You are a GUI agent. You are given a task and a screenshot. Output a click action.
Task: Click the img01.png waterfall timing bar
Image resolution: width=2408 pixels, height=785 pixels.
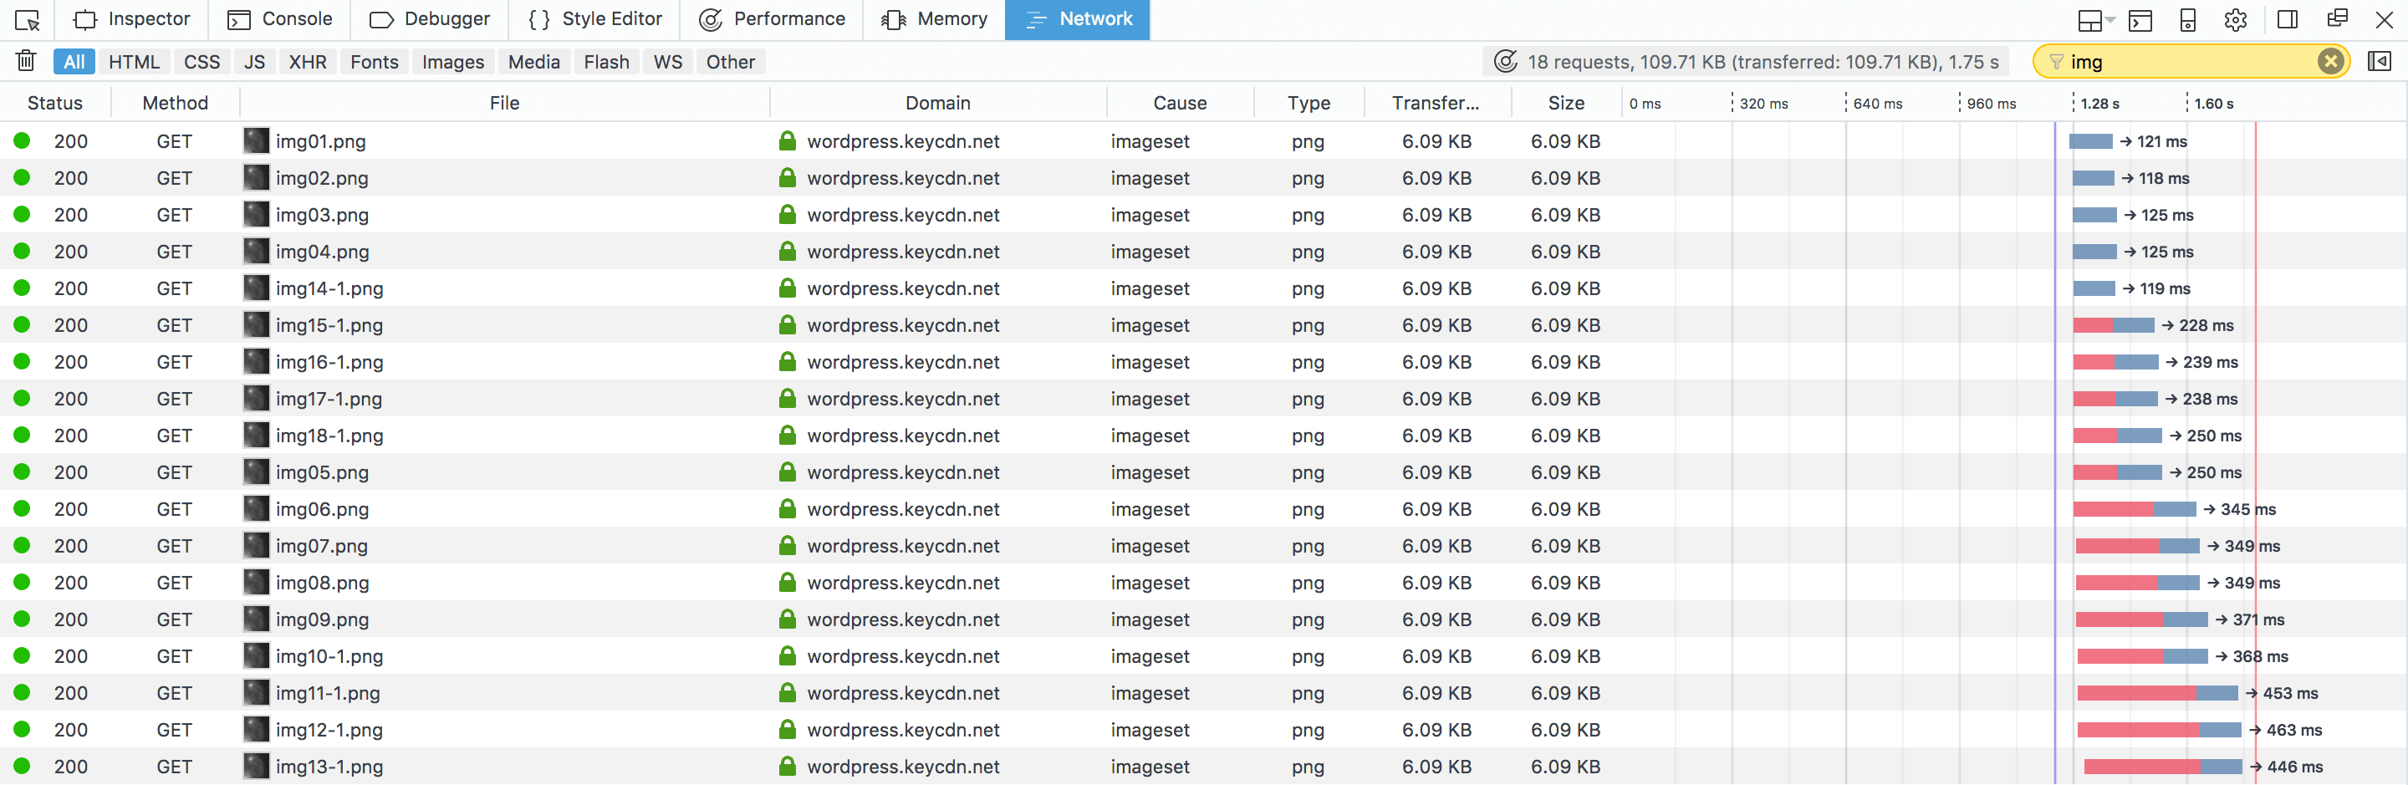pyautogui.click(x=2090, y=142)
